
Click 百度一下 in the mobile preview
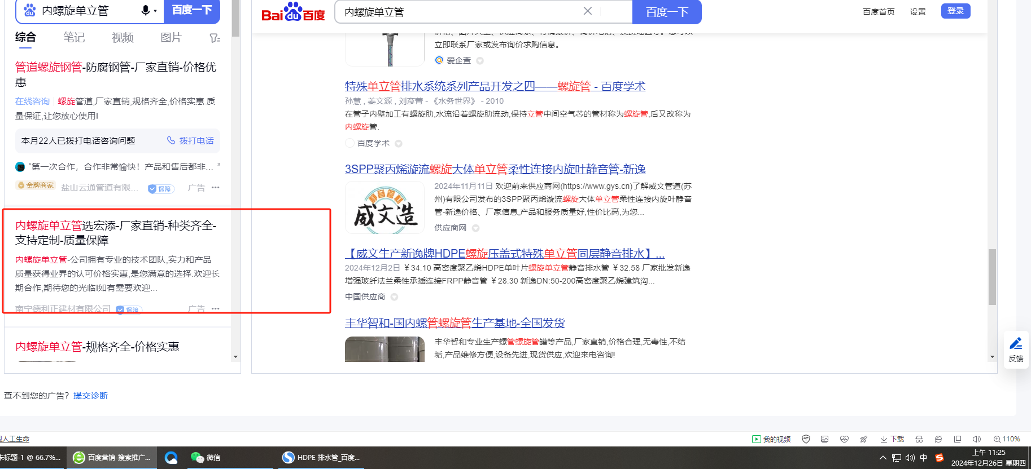tap(192, 11)
